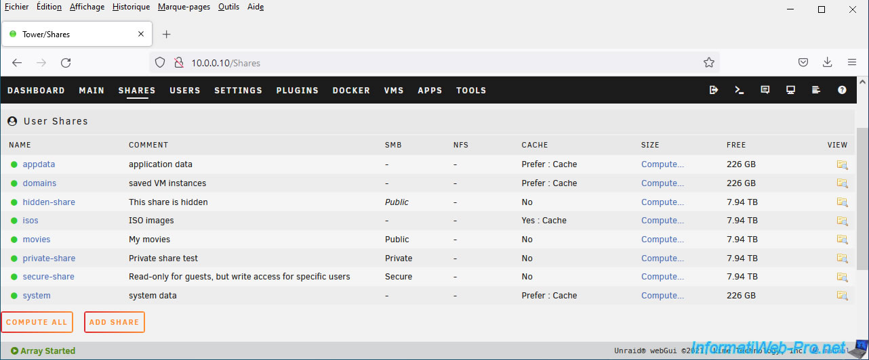Bookmark this page with the star icon
The height and width of the screenshot is (360, 869).
click(709, 63)
